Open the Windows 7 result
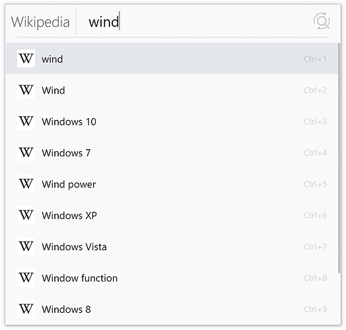This screenshot has width=346, height=330. [172, 152]
